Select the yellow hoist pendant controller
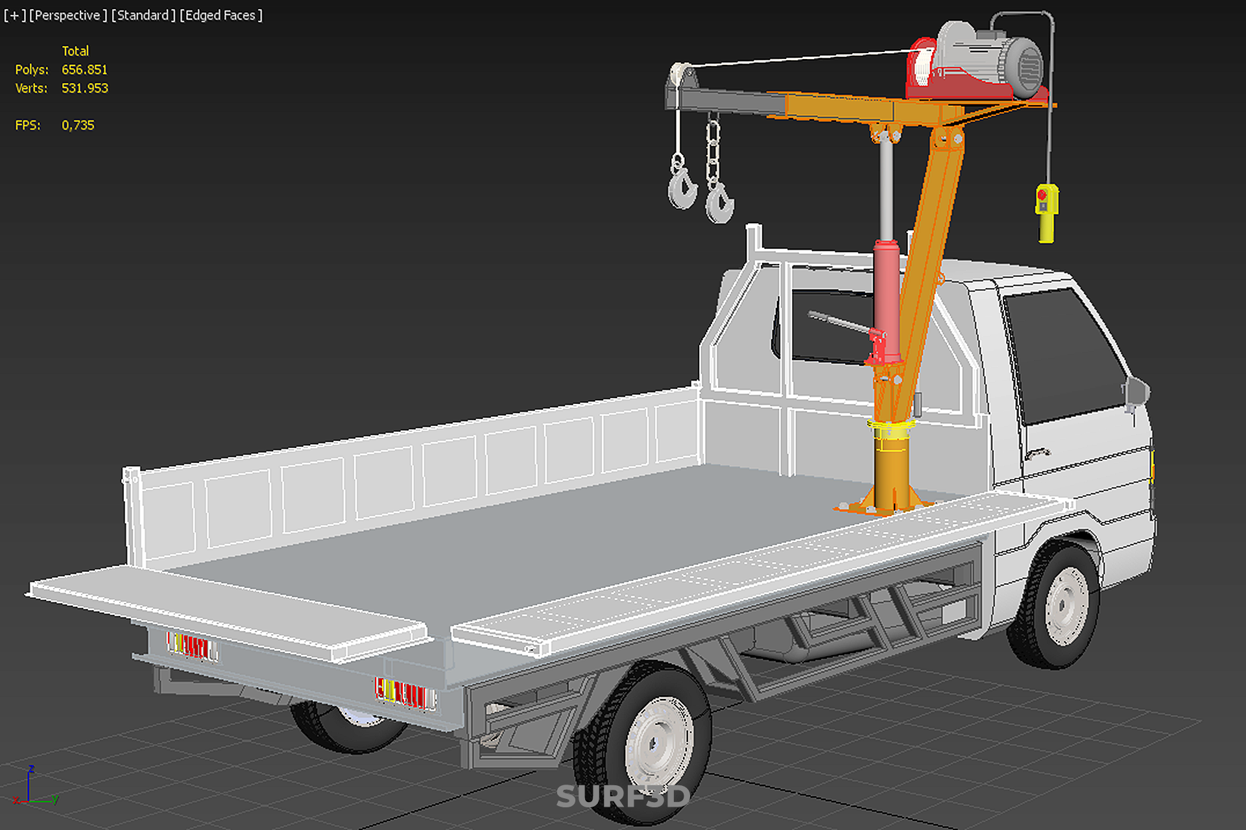The height and width of the screenshot is (830, 1246). [1046, 211]
